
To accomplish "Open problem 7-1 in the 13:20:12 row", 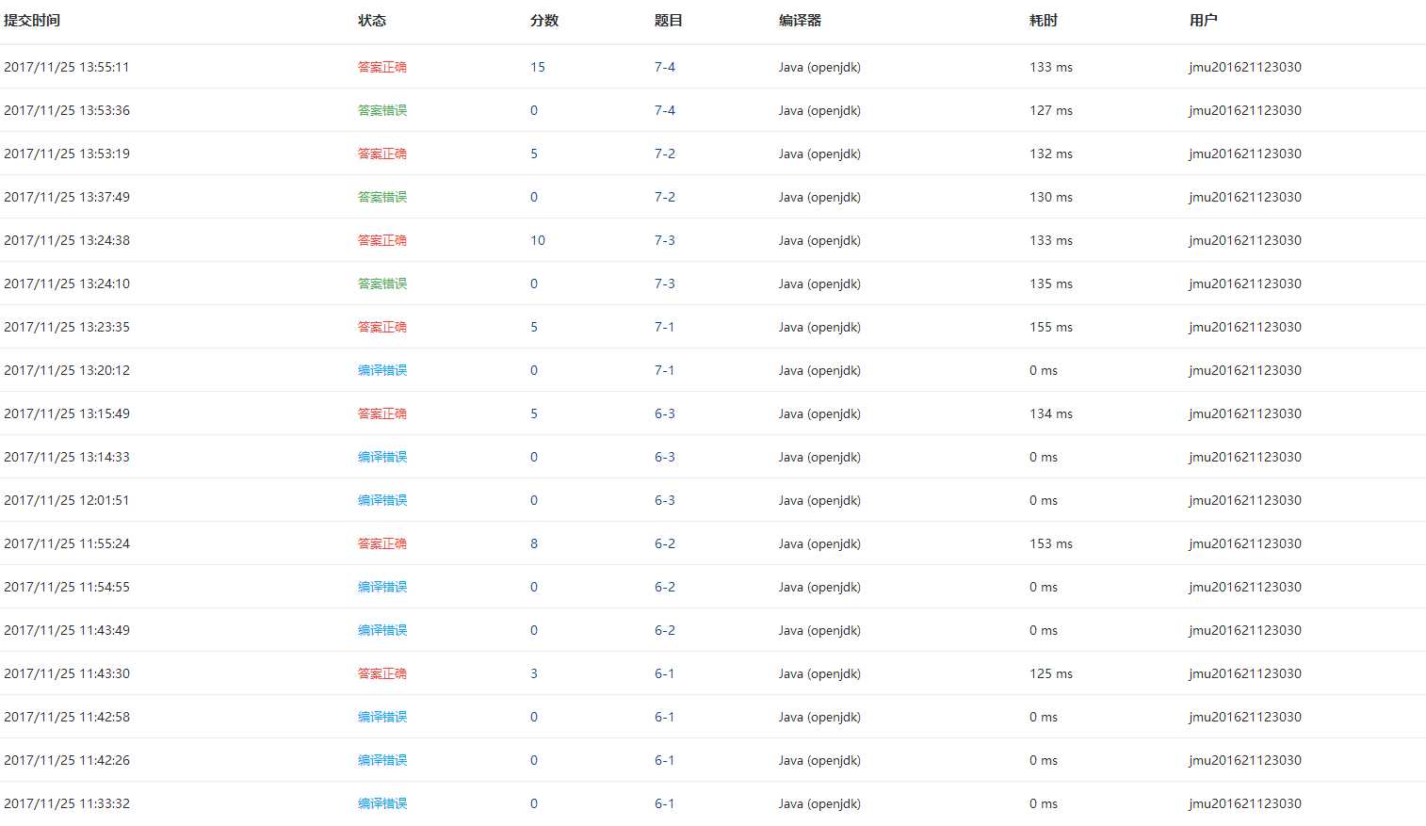I will pyautogui.click(x=665, y=370).
